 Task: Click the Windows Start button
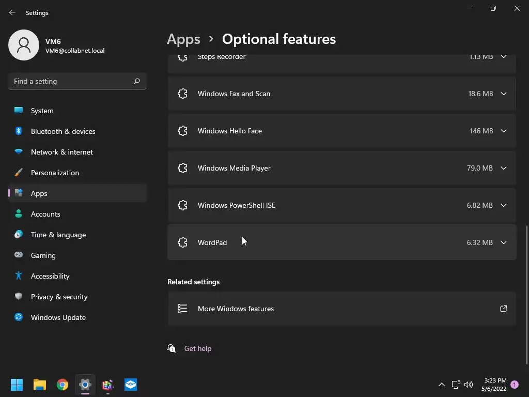click(x=17, y=385)
